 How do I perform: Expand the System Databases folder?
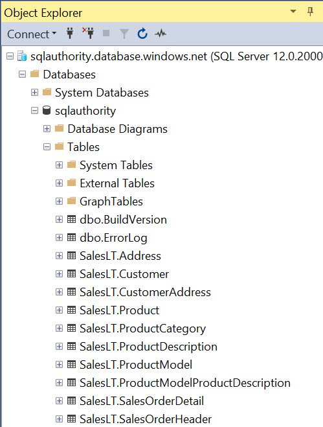[34, 92]
